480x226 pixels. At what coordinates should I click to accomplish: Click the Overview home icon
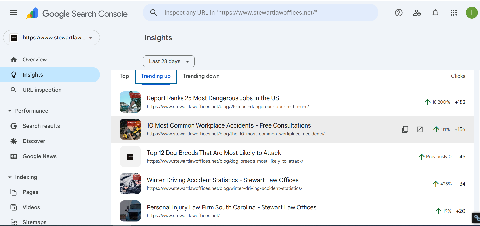[14, 60]
